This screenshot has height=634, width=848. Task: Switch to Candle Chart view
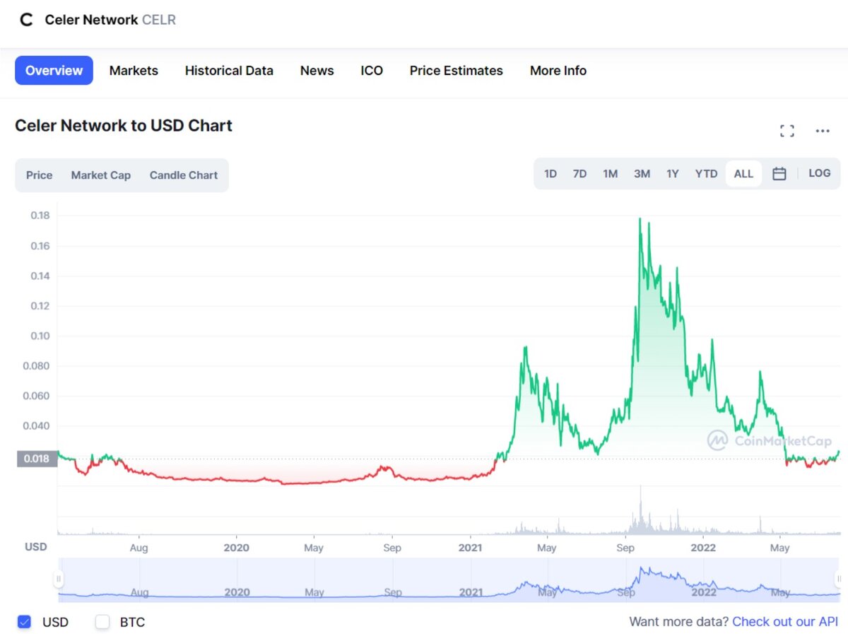coord(184,175)
